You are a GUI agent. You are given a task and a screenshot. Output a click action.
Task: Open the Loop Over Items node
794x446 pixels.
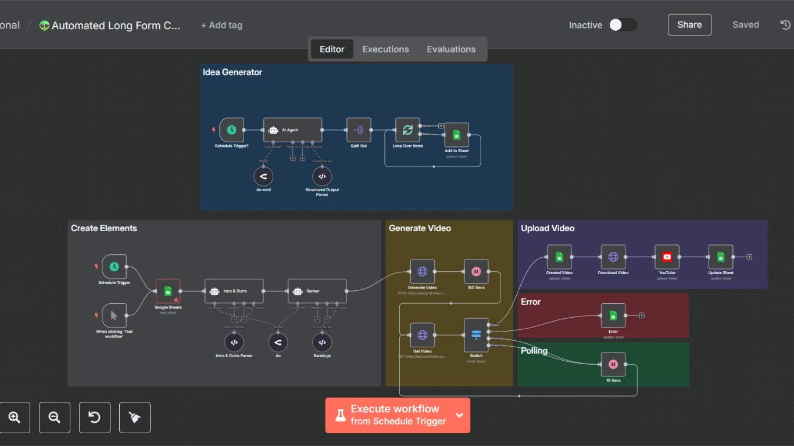[x=407, y=130]
